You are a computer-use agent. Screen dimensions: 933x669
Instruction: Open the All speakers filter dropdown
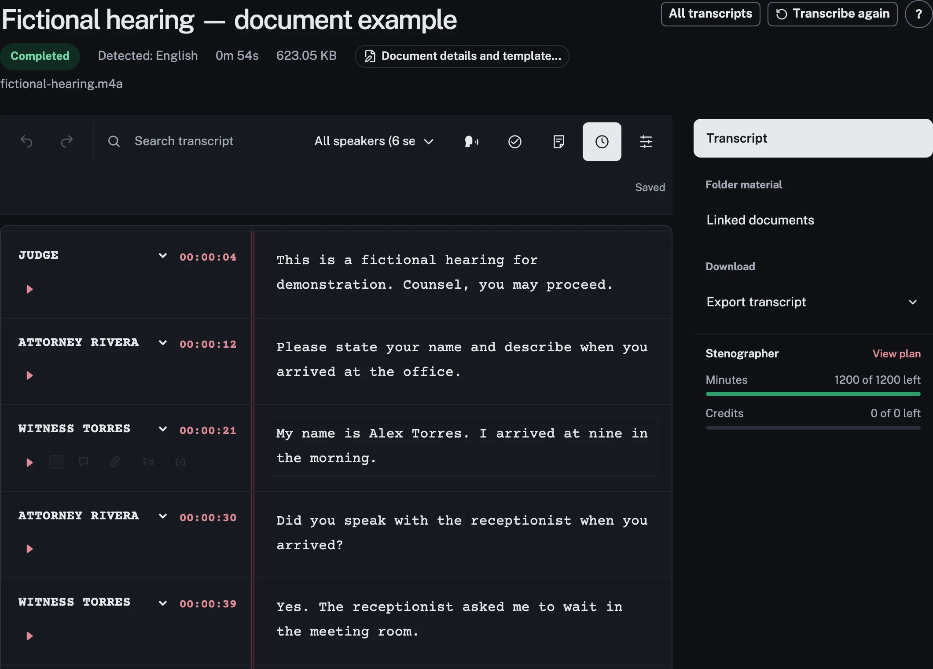point(374,141)
